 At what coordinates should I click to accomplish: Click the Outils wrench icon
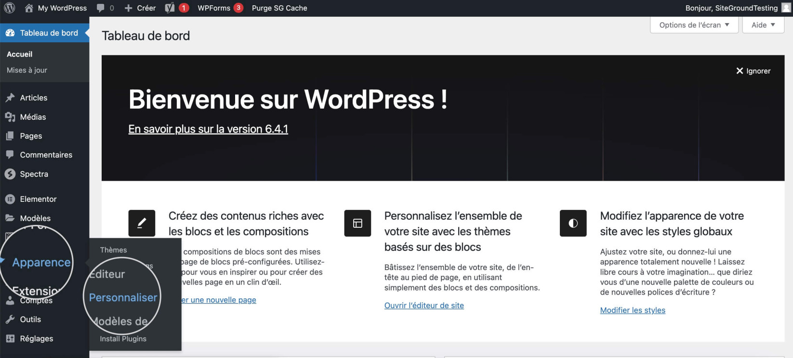point(10,320)
